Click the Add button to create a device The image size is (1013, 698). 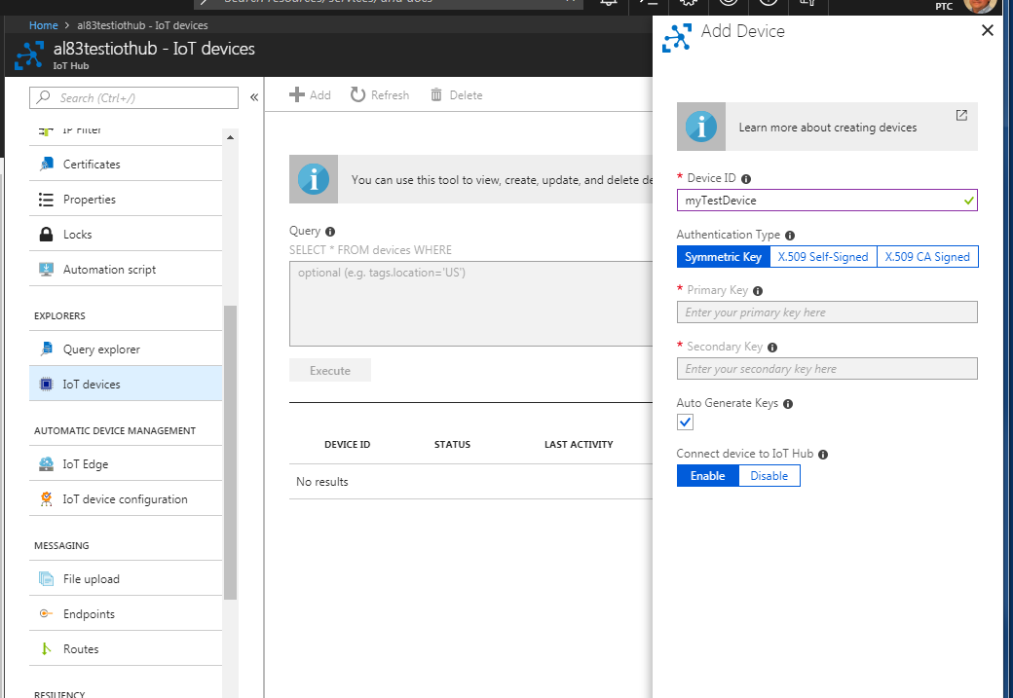(310, 94)
